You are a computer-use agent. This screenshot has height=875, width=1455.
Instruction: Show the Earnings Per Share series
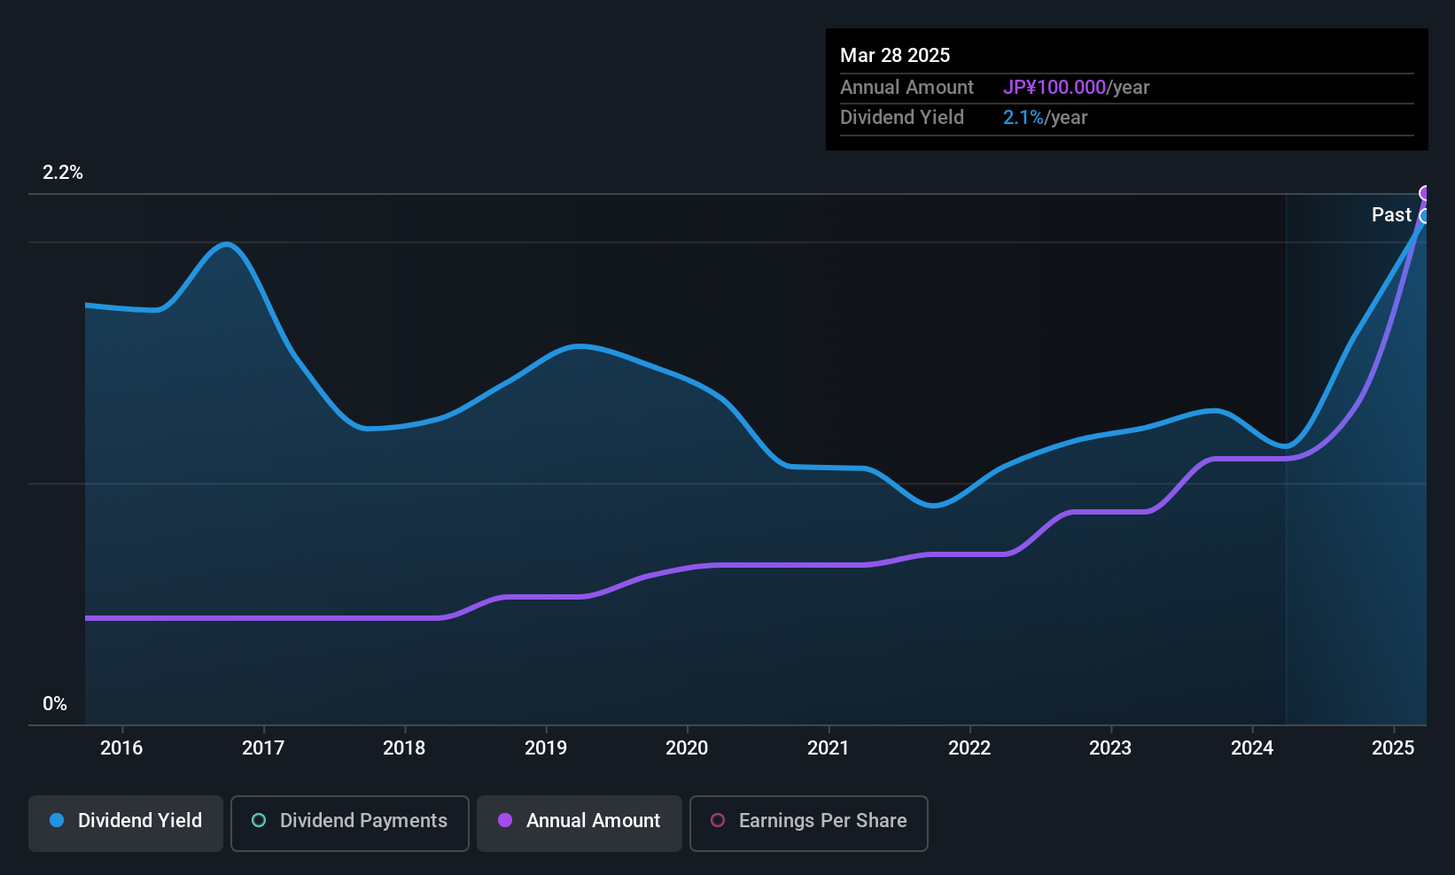point(808,823)
